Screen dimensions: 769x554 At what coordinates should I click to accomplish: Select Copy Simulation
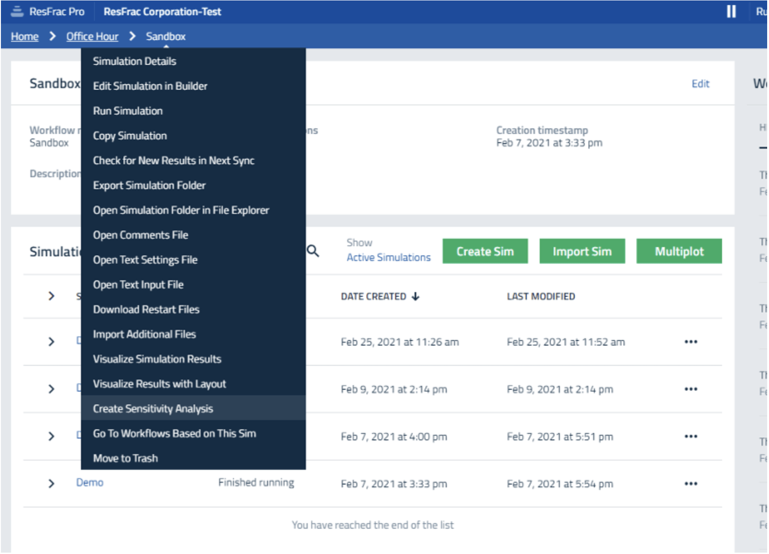[x=193, y=136]
